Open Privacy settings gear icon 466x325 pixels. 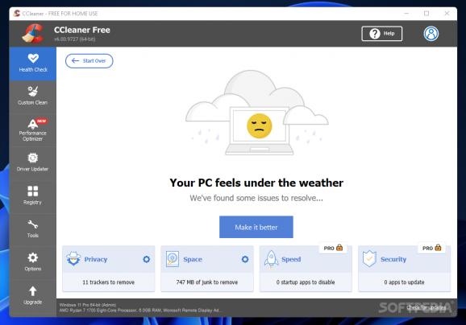146,260
